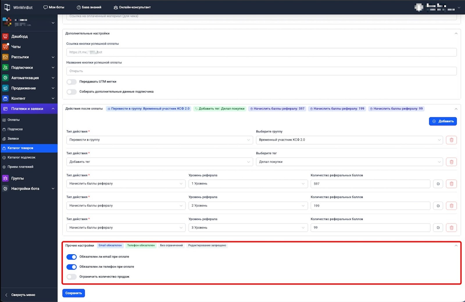Delete the 'Перевести в группу' action row
Image resolution: width=465 pixels, height=302 pixels.
pos(451,140)
